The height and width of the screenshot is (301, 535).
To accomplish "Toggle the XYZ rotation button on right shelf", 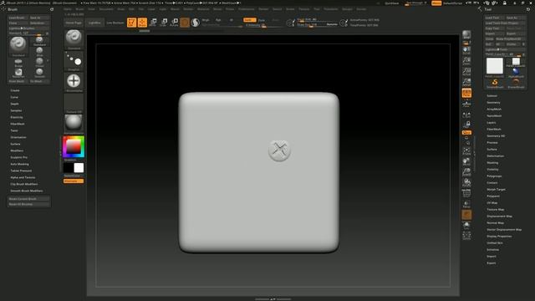I will (x=466, y=132).
